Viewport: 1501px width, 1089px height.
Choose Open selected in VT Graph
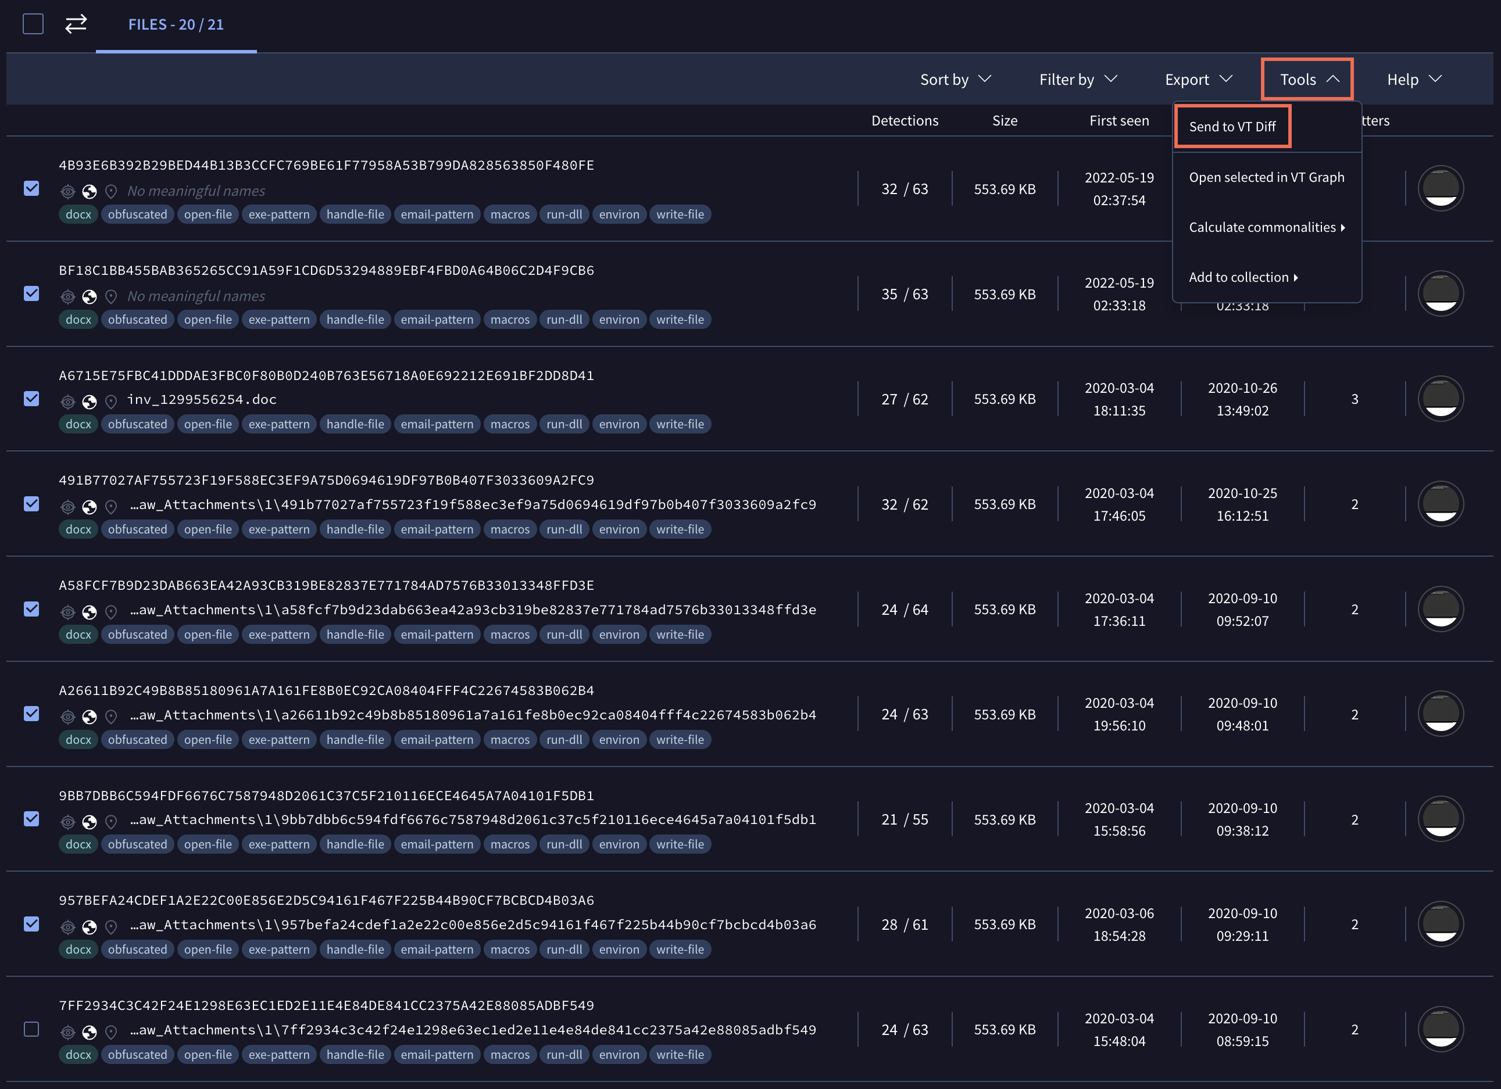pos(1267,177)
